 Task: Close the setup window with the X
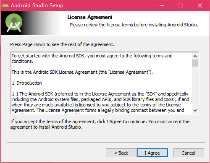[200, 5]
